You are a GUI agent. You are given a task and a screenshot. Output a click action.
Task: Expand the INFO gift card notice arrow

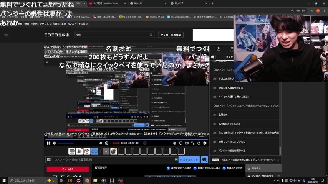[x=278, y=160]
